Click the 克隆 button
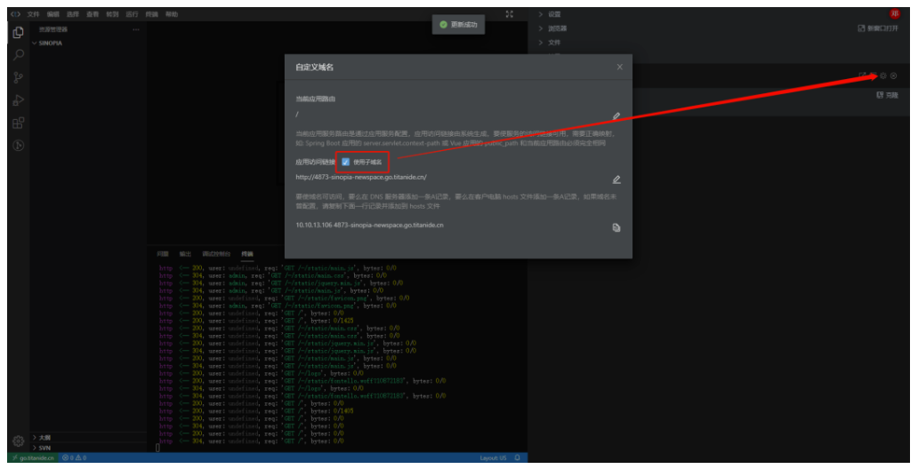The image size is (918, 469). (887, 94)
